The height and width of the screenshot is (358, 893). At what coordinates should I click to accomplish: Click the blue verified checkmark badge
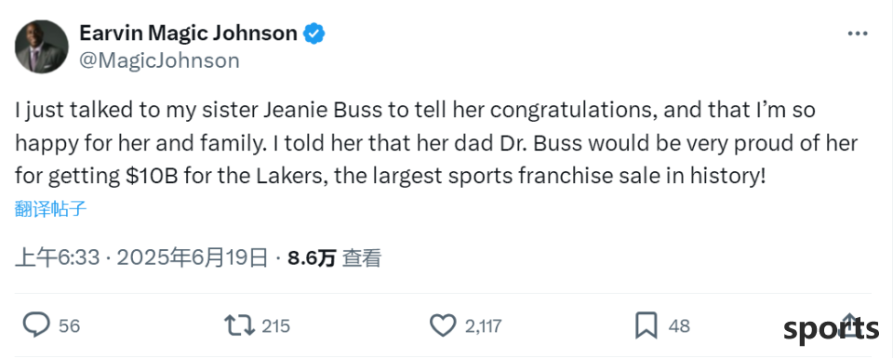pyautogui.click(x=313, y=33)
